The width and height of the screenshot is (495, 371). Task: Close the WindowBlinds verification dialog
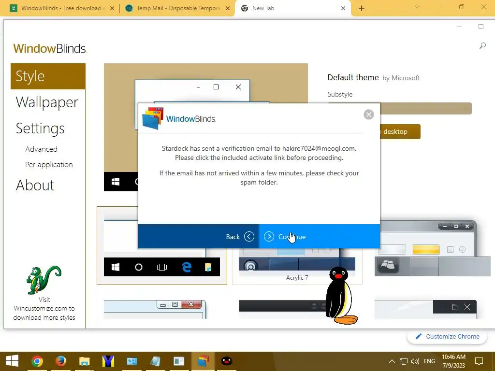click(x=368, y=114)
